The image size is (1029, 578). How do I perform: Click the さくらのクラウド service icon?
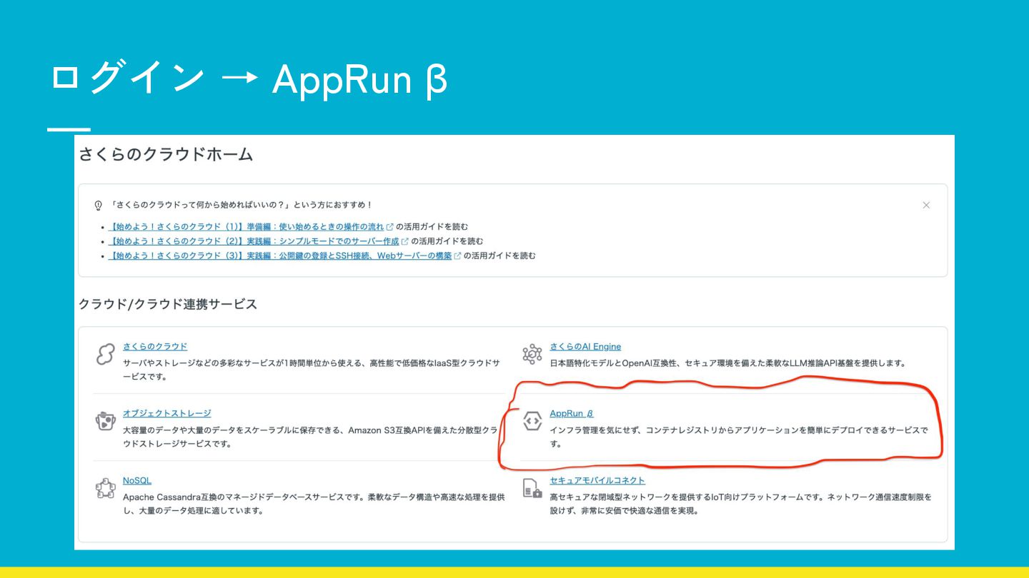[105, 354]
